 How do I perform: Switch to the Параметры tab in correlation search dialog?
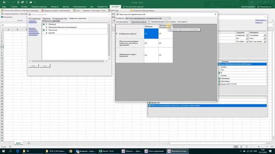46,18
